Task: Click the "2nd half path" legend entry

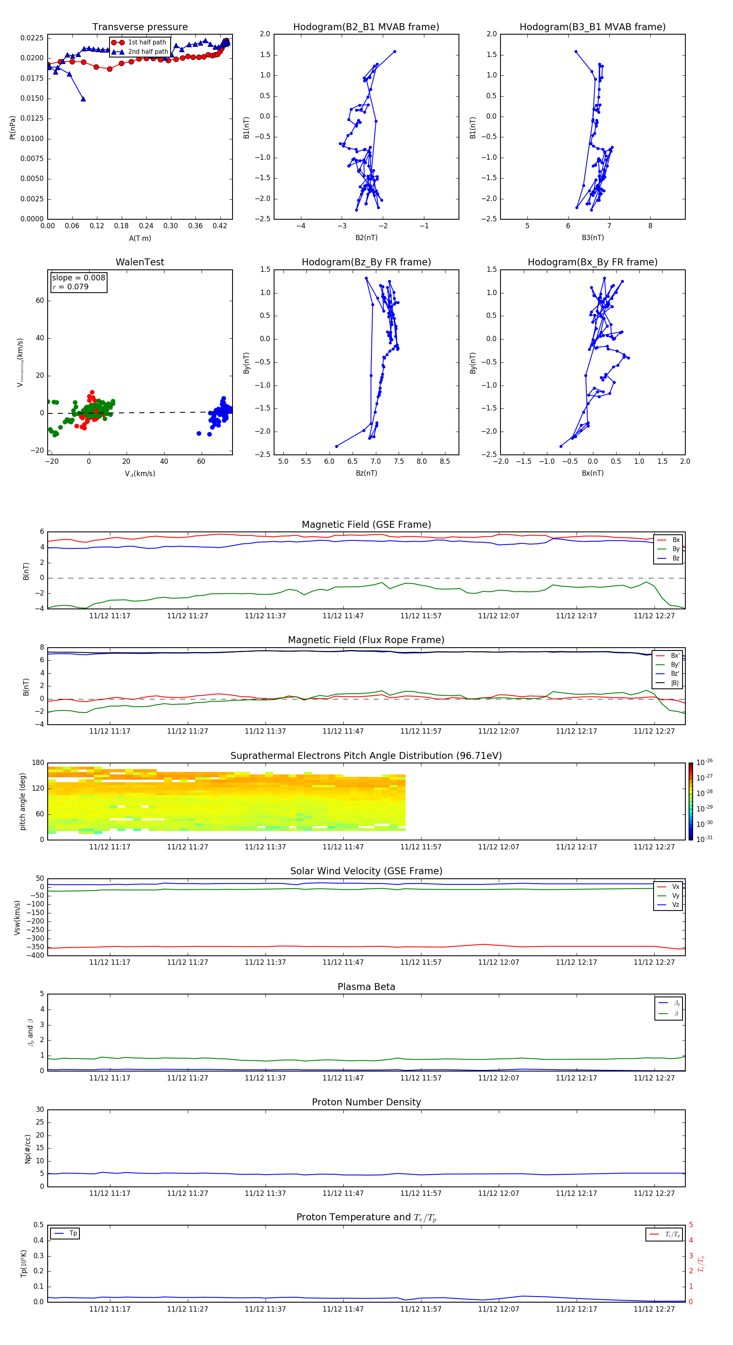Action: point(140,52)
